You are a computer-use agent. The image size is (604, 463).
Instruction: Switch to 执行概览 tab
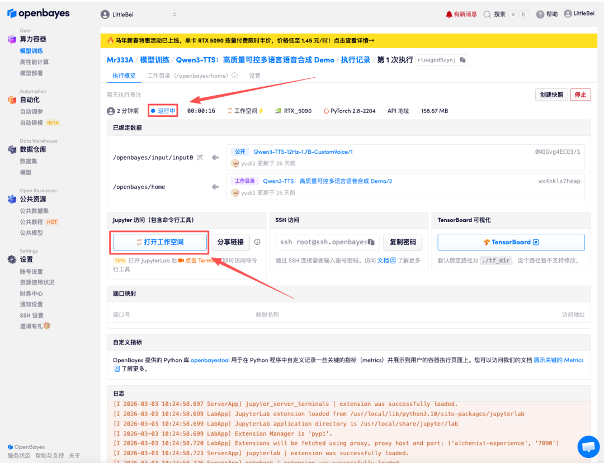[x=124, y=75]
